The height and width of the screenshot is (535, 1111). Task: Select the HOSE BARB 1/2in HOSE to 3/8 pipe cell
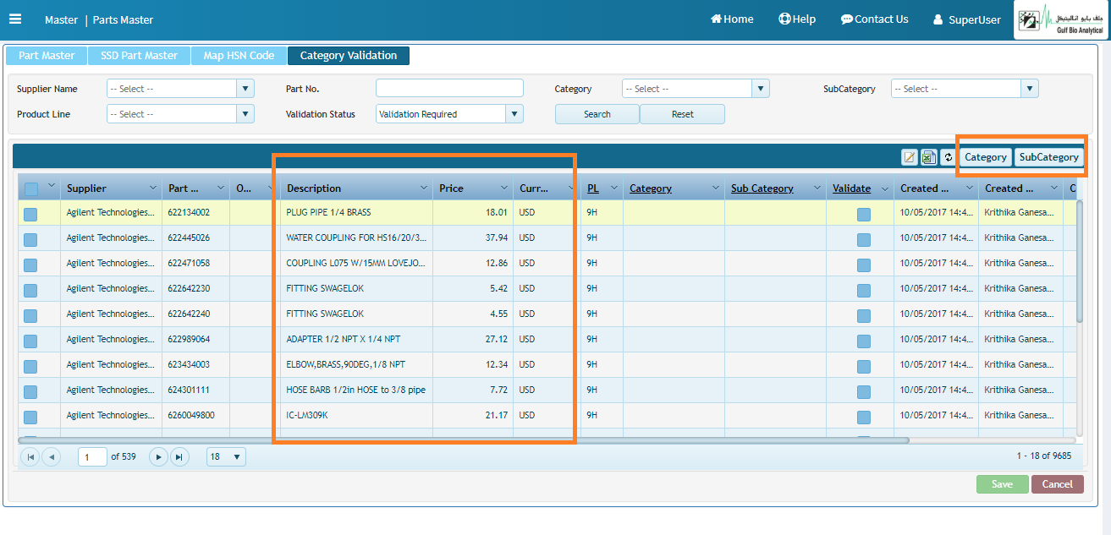pyautogui.click(x=356, y=390)
